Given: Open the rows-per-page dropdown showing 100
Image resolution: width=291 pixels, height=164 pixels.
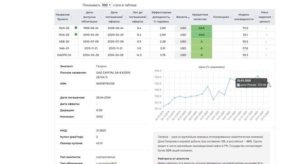Looking at the screenshot, I should (106, 5).
